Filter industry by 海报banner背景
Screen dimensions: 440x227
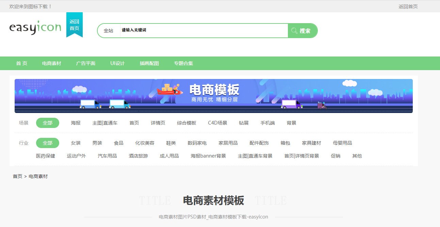click(x=208, y=156)
